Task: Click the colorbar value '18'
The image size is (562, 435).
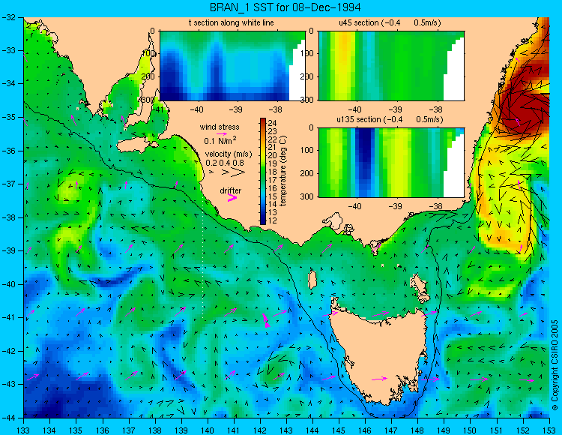Action: [x=273, y=172]
